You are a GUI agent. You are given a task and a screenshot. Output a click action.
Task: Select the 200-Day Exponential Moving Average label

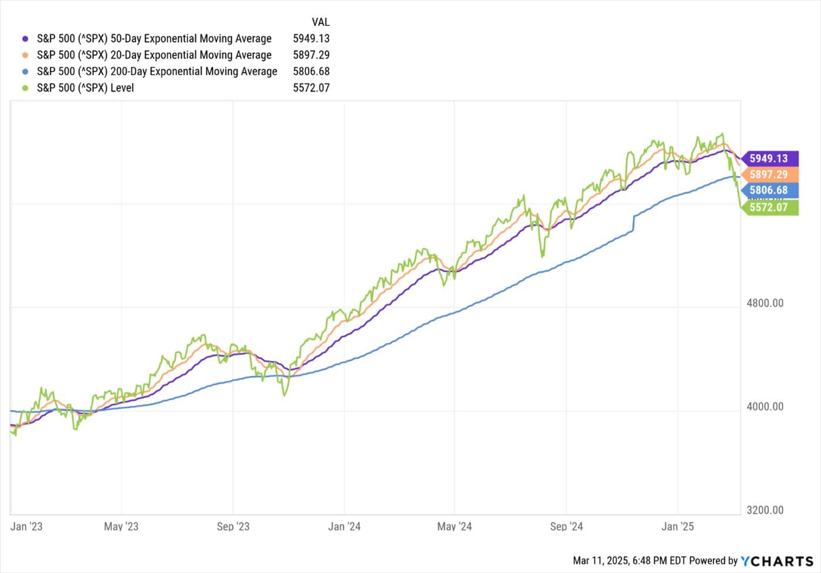point(157,72)
